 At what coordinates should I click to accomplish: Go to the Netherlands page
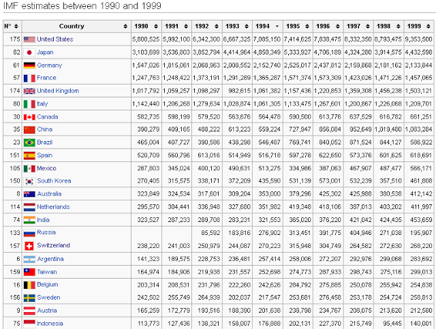53,207
